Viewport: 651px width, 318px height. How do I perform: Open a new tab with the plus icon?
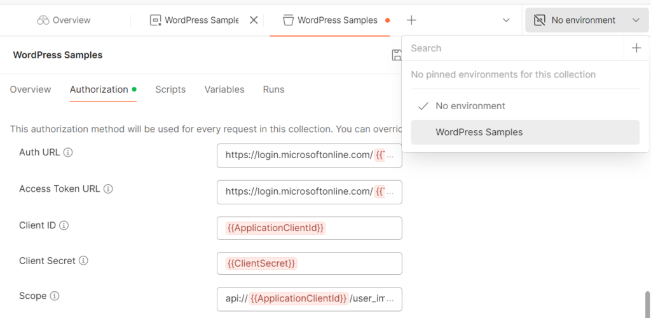[411, 20]
